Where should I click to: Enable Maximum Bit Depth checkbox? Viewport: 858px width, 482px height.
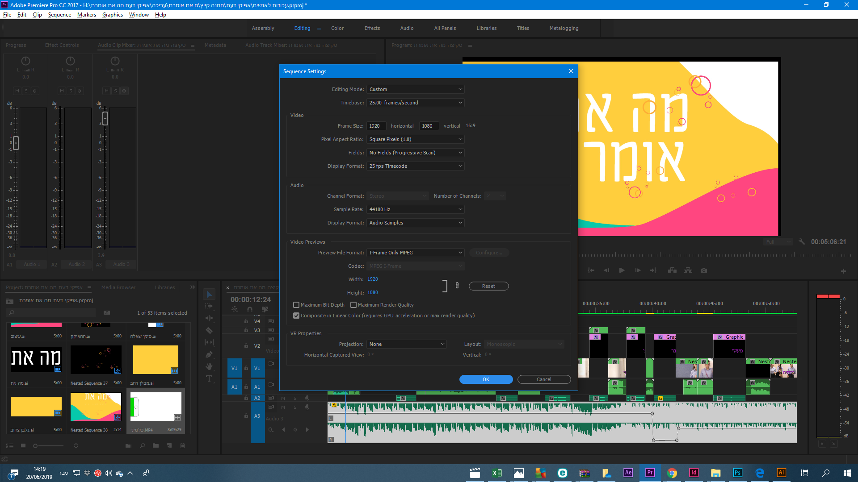[x=296, y=305]
